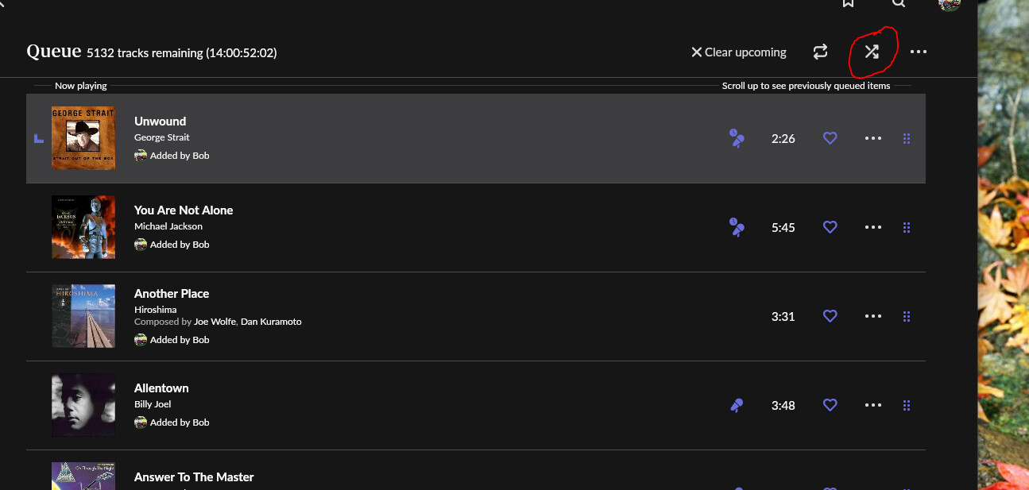Open the artist link Billy Joel
Viewport: 1029px width, 490px height.
click(x=153, y=404)
